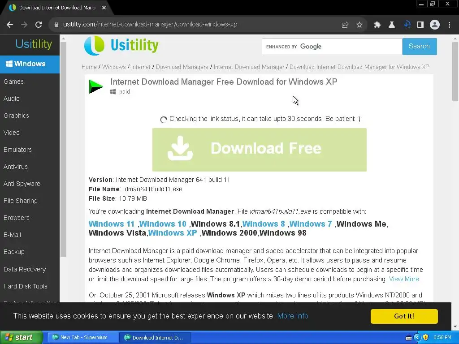459x344 pixels.
Task: Share this page using the share icon
Action: 345,25
